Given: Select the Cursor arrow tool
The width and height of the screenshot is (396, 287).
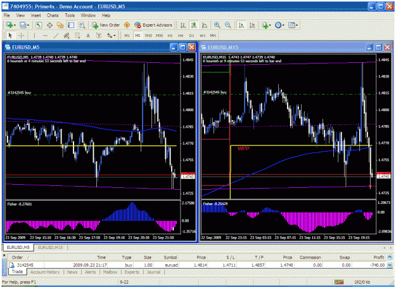Looking at the screenshot, I should point(10,36).
